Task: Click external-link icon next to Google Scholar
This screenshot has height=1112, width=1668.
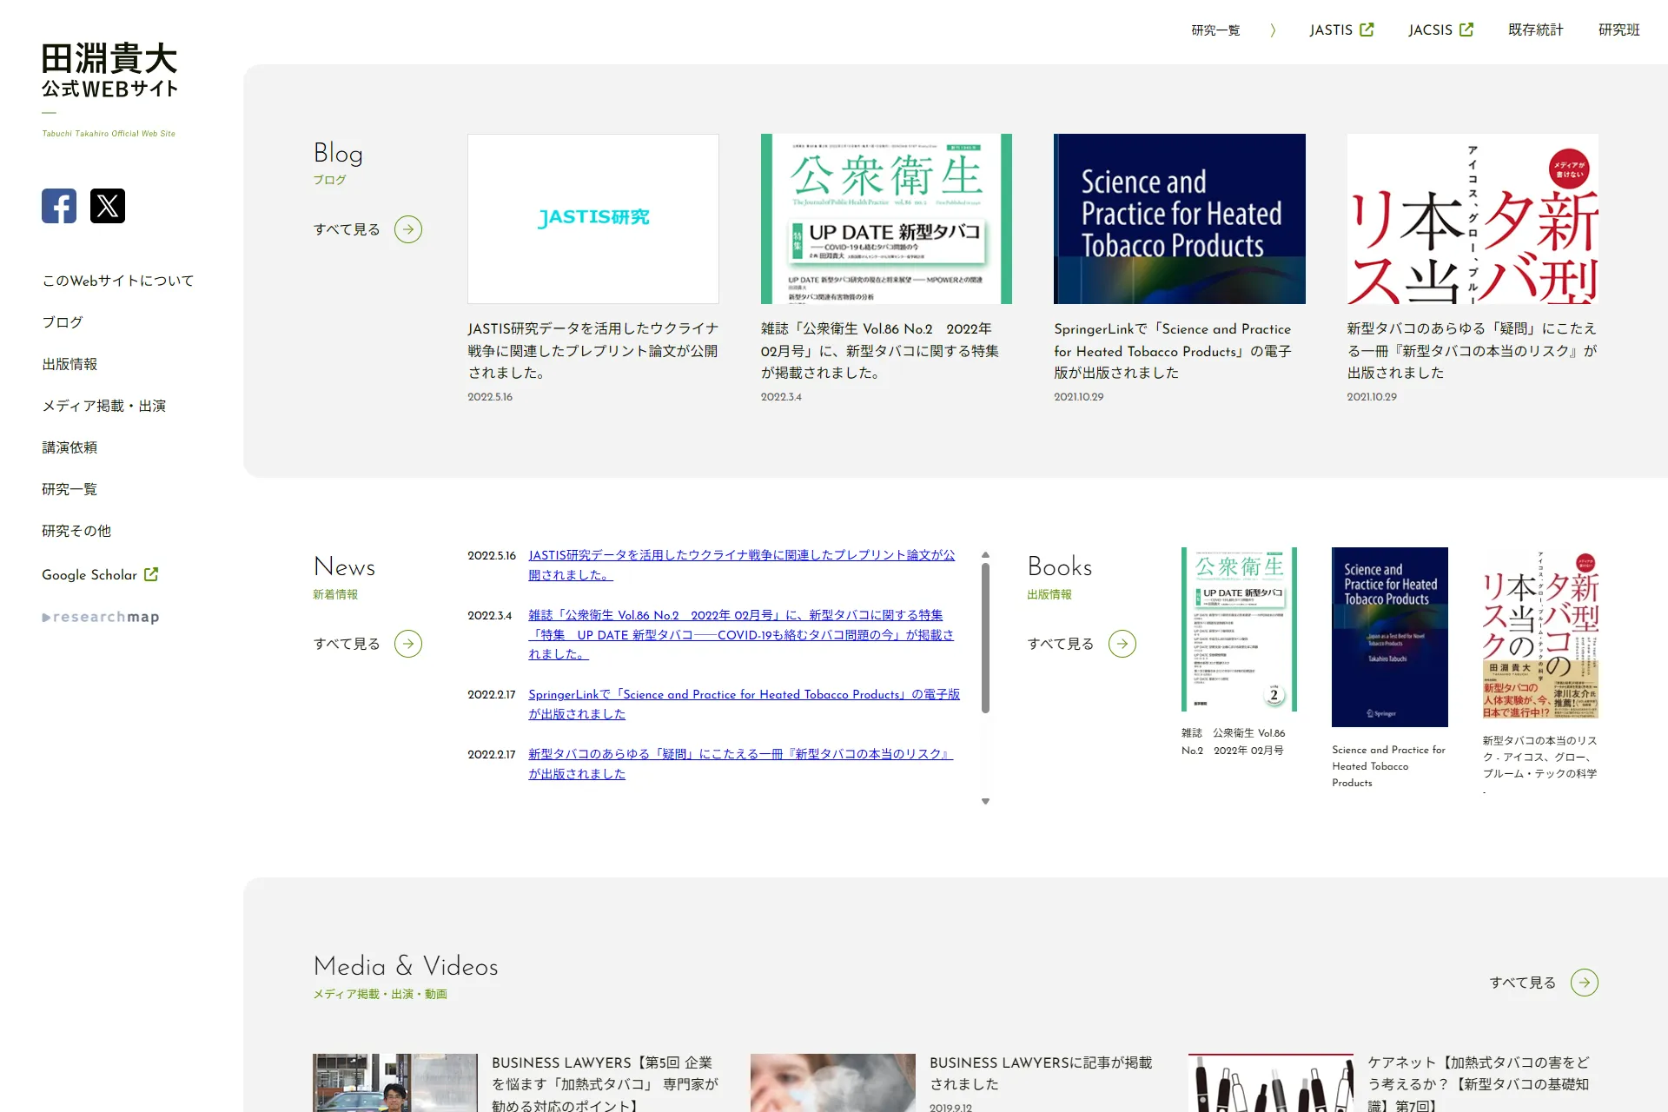Action: click(151, 574)
